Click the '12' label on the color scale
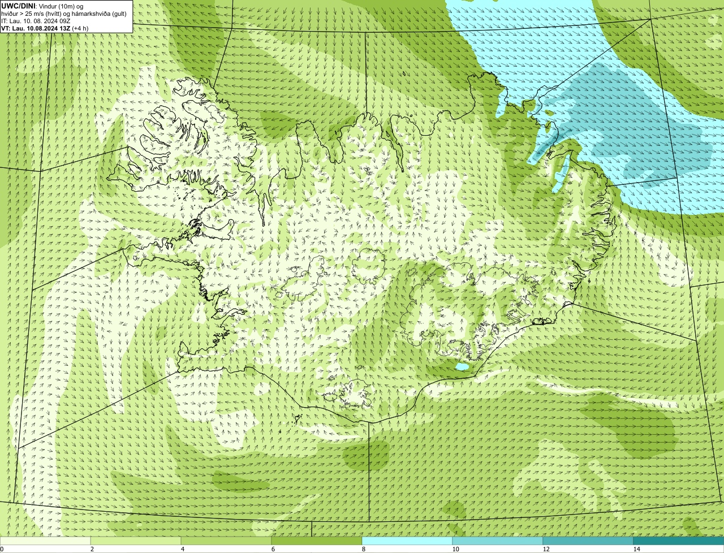This screenshot has width=724, height=553. pyautogui.click(x=546, y=549)
